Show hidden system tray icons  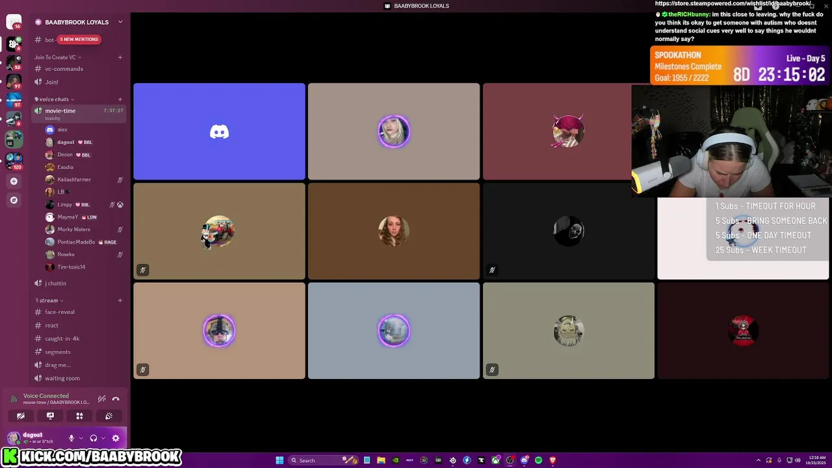(x=758, y=460)
